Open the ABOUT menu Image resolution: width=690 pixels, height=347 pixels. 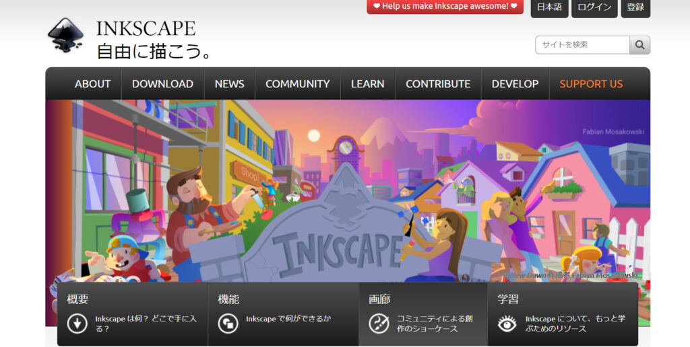coord(92,84)
